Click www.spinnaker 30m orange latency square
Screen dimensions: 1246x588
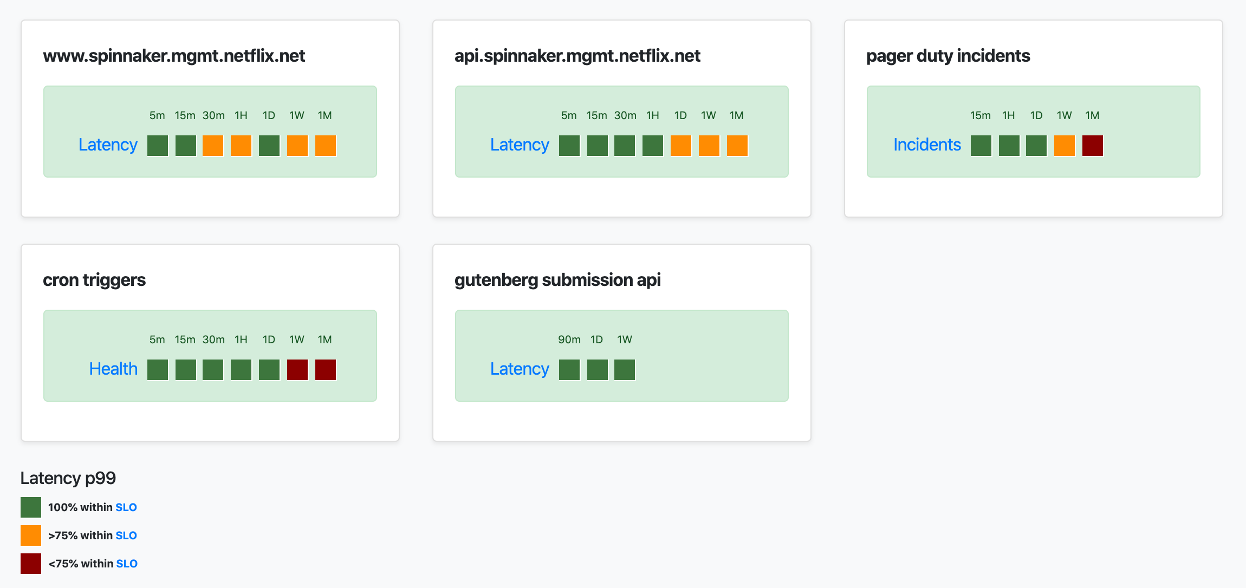(x=213, y=146)
